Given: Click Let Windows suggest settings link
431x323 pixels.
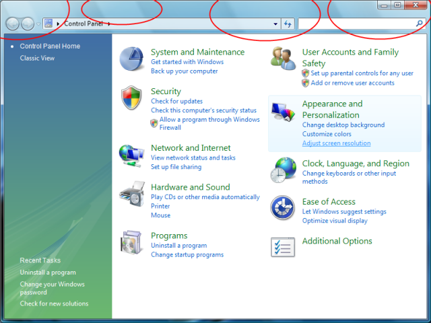Looking at the screenshot, I should pyautogui.click(x=344, y=212).
